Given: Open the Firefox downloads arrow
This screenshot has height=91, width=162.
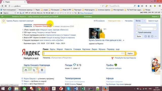Looking at the screenshot, I should click(146, 6).
